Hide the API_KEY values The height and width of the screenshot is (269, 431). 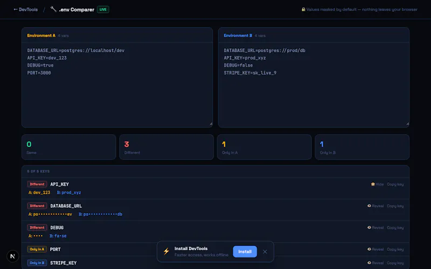(377, 184)
